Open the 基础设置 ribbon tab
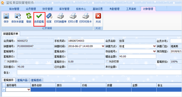Screen dimensions: 182x97 [98, 9]
